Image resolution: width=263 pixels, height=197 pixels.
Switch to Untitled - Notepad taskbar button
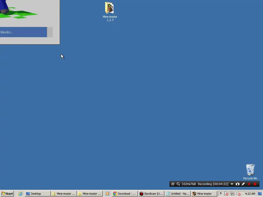(178, 194)
